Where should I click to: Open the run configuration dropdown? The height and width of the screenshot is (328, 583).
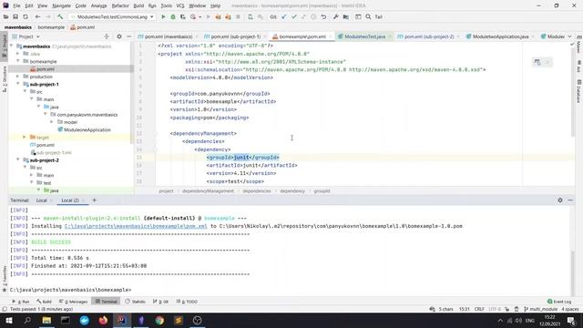point(112,16)
